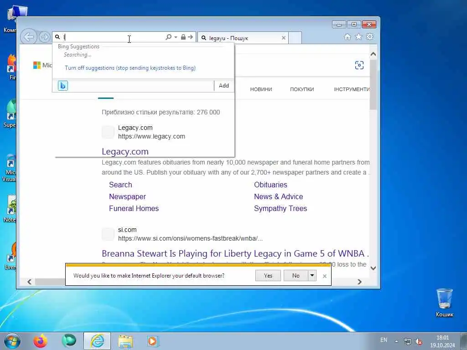Click the Microsoft logo on Bing page
Screen dimensions: 467x350
pyautogui.click(x=42, y=65)
